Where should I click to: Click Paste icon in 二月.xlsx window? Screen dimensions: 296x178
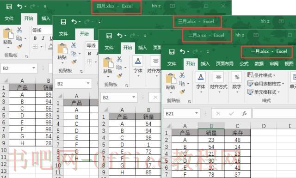click(x=108, y=63)
